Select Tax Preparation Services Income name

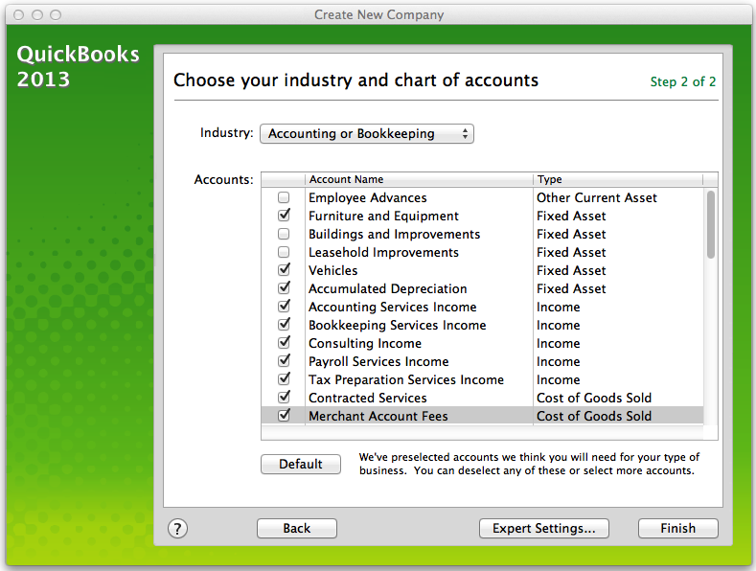click(x=406, y=380)
